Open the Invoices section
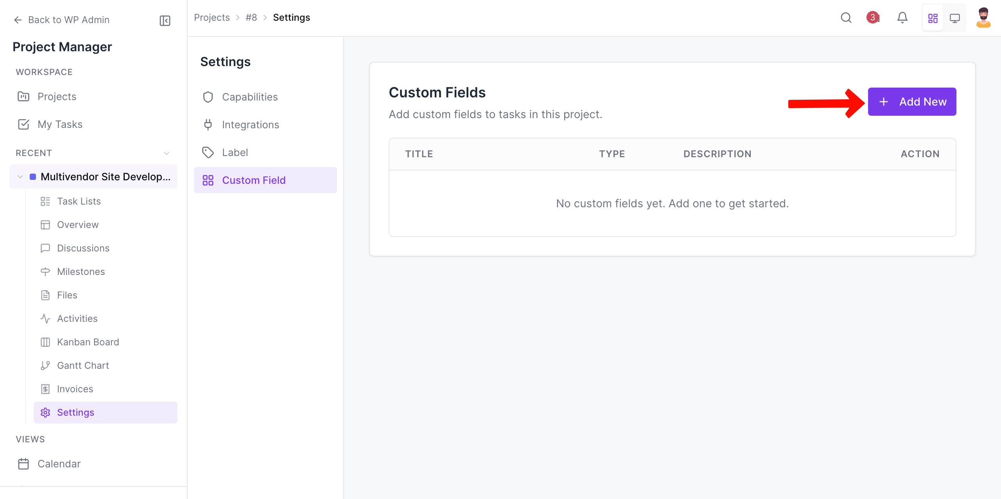Image resolution: width=1001 pixels, height=499 pixels. tap(75, 389)
